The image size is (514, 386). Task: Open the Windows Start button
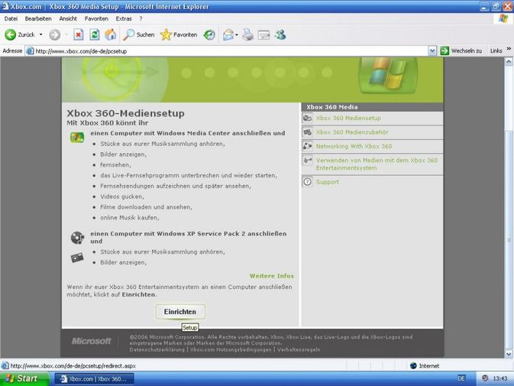tap(24, 378)
